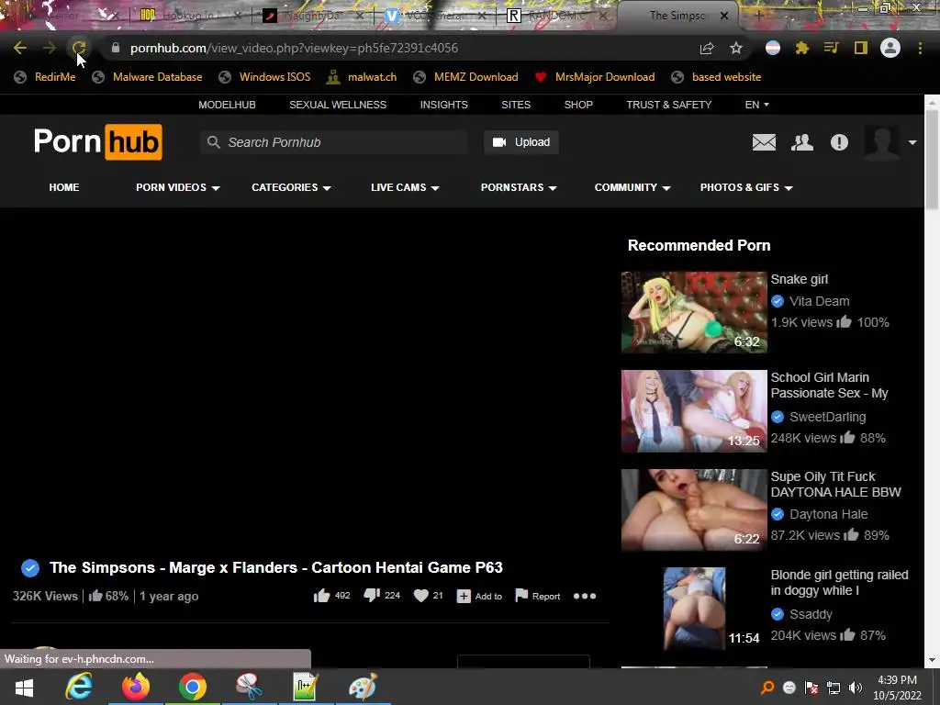Open the Windows ISOS bookmark

tap(265, 77)
